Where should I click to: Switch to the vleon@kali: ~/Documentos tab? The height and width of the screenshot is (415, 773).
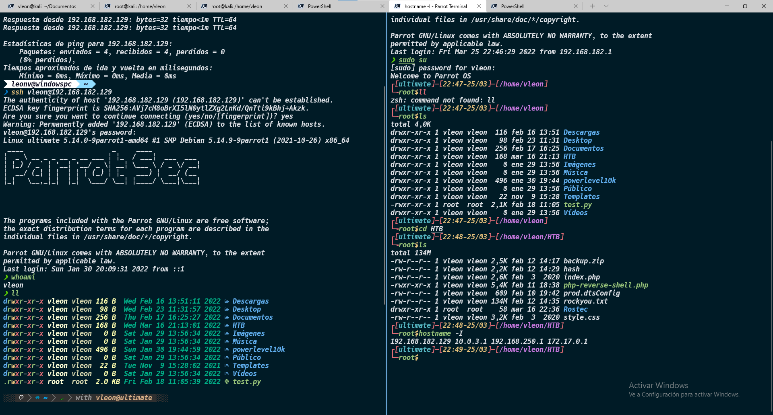tap(46, 6)
